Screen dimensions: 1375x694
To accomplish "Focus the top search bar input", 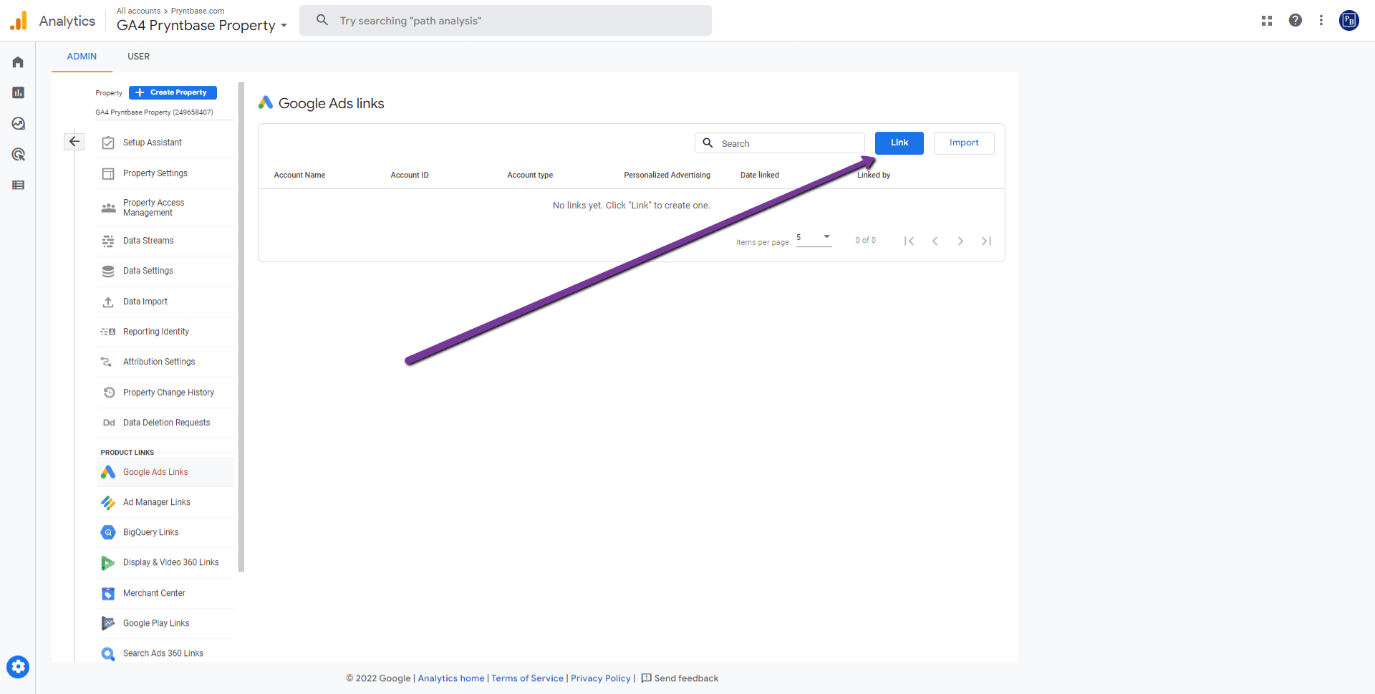I will tap(506, 21).
